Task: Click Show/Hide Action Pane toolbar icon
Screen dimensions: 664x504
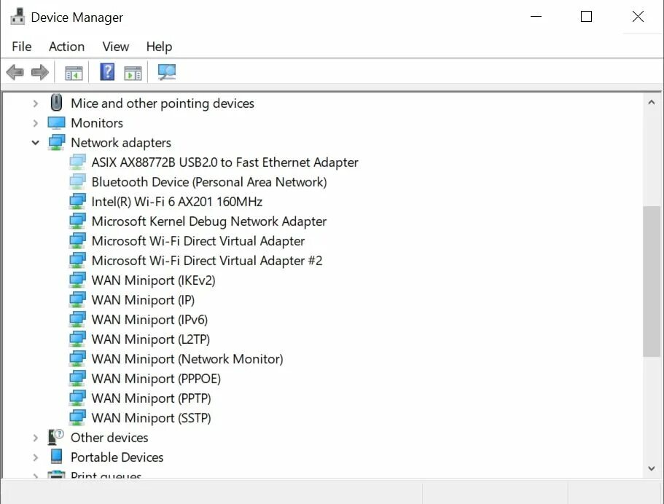Action: pos(133,72)
